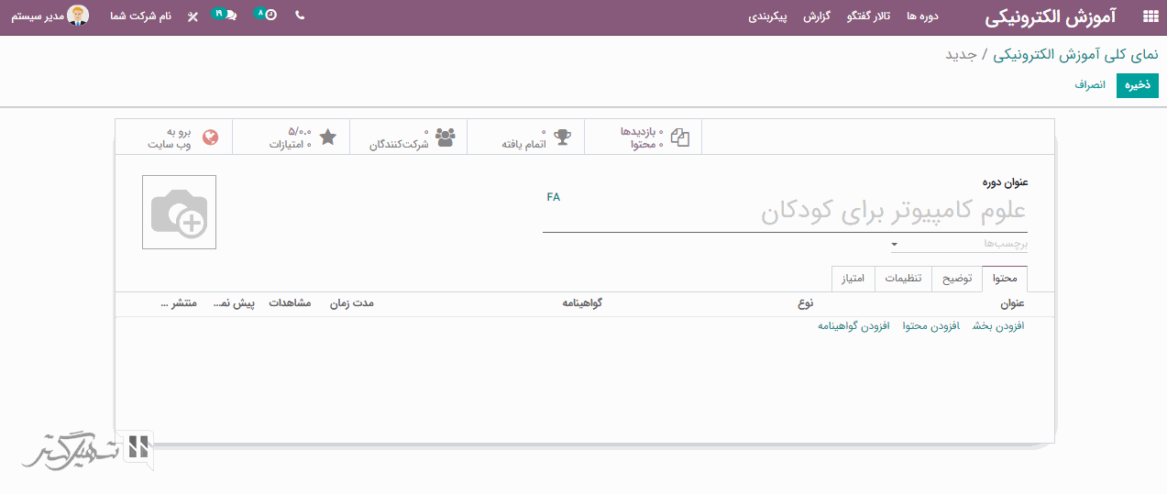
Task: Switch to the توضیح tab
Action: tap(956, 279)
